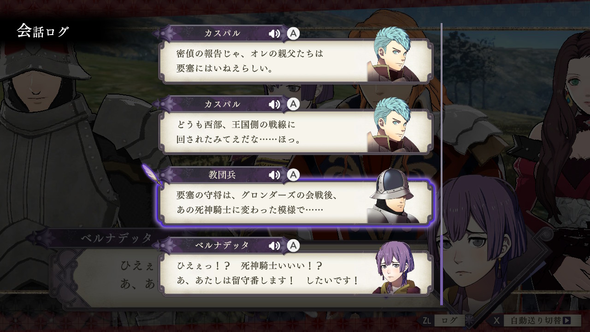590x332 pixels.
Task: Click the 会話ログ header title
Action: [x=43, y=31]
